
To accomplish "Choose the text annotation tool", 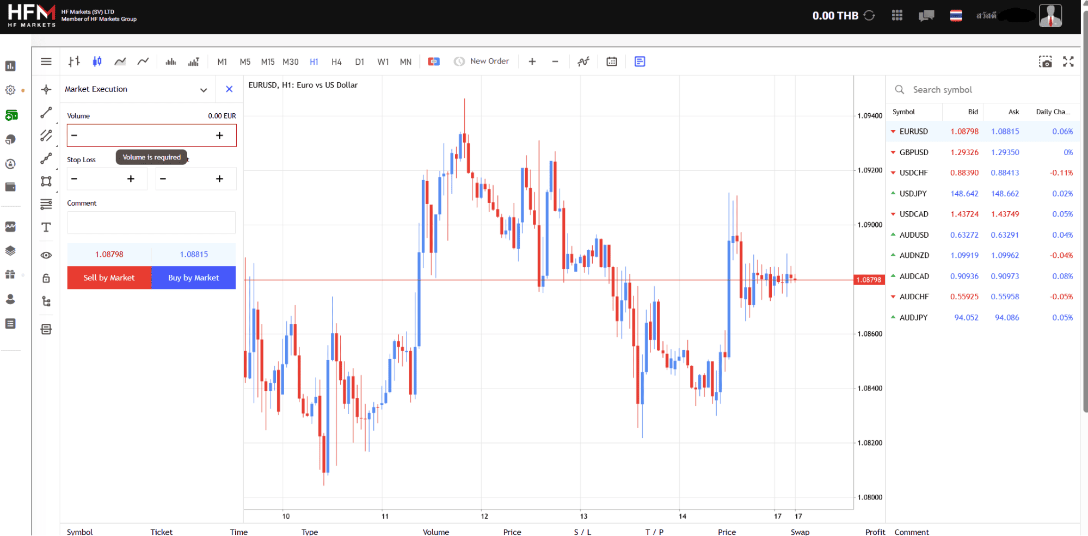I will pyautogui.click(x=46, y=227).
